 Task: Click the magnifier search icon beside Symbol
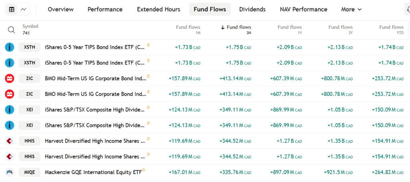tap(11, 30)
